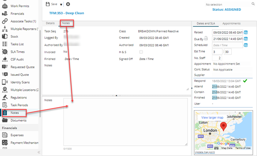The height and width of the screenshot is (156, 257).
Task: Click the map location pin marker
Action: point(223,126)
